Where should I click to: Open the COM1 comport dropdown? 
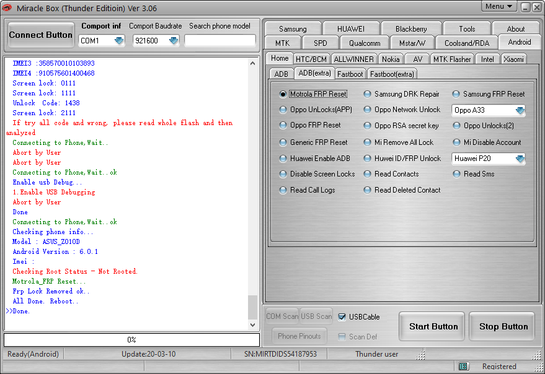(x=119, y=41)
